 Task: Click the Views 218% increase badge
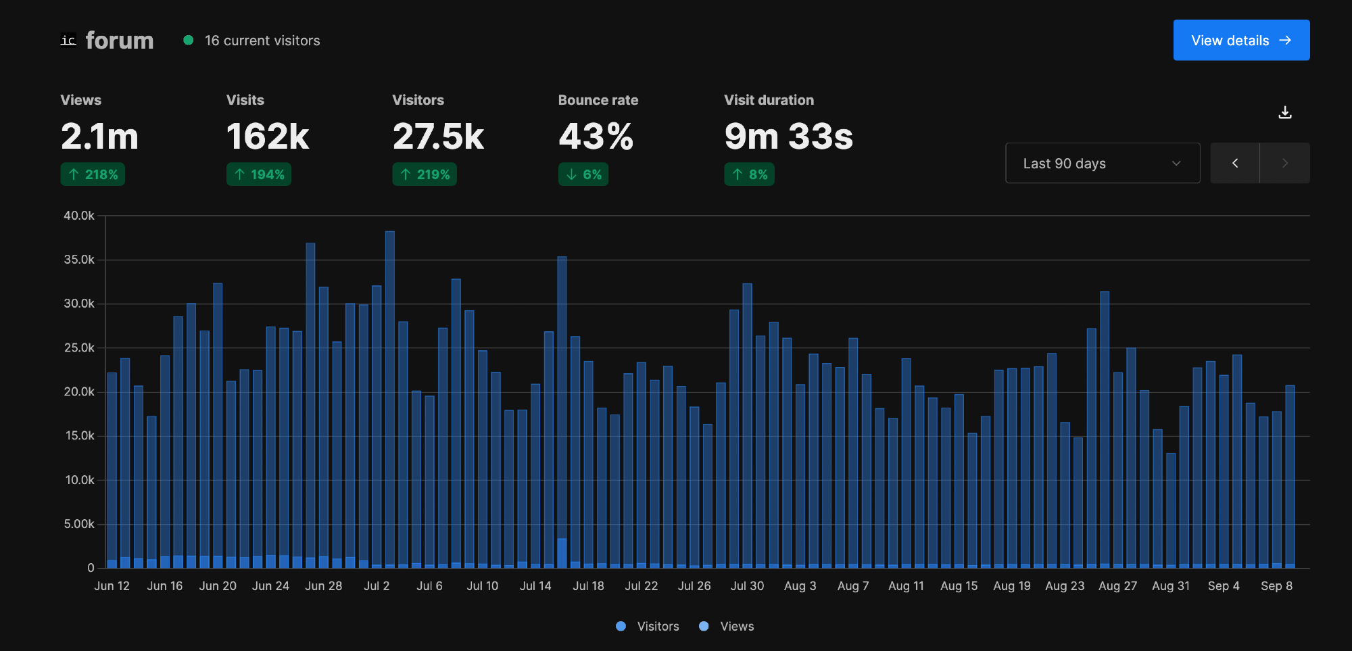click(93, 174)
